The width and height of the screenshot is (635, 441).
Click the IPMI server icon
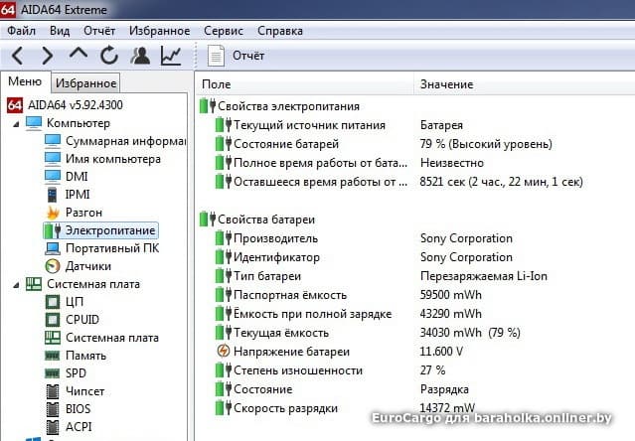53,195
